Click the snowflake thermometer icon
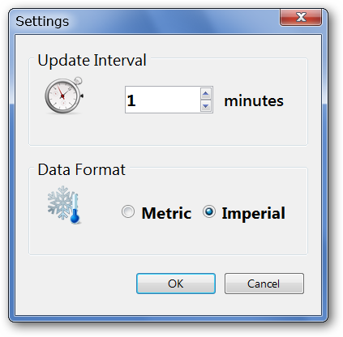The height and width of the screenshot is (337, 343). click(x=64, y=205)
